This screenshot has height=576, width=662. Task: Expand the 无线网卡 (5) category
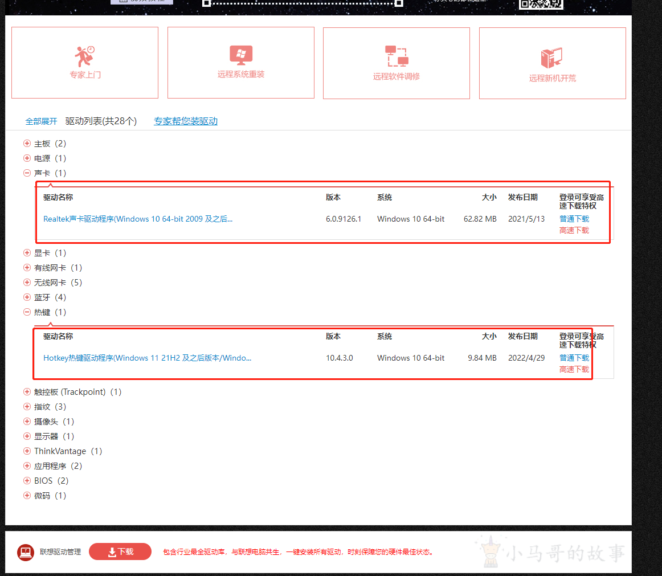27,283
